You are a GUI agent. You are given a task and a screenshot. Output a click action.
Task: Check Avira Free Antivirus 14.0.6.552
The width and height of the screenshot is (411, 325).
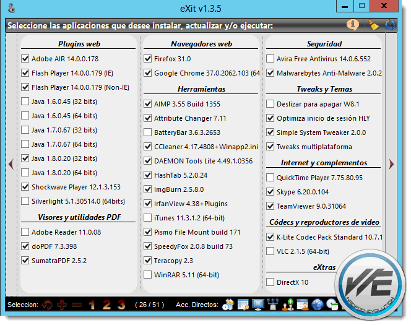(270, 58)
